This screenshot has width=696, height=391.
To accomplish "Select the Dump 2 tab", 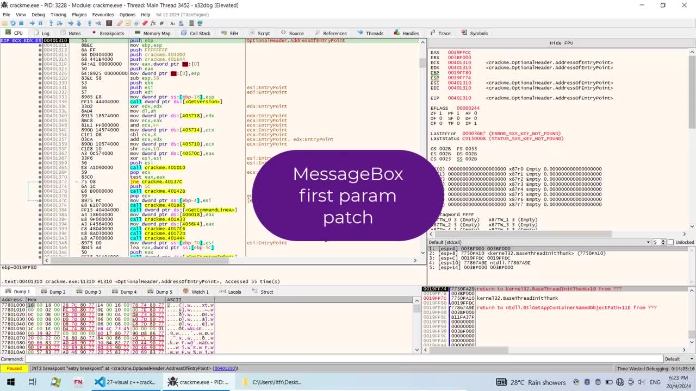I will [x=53, y=292].
